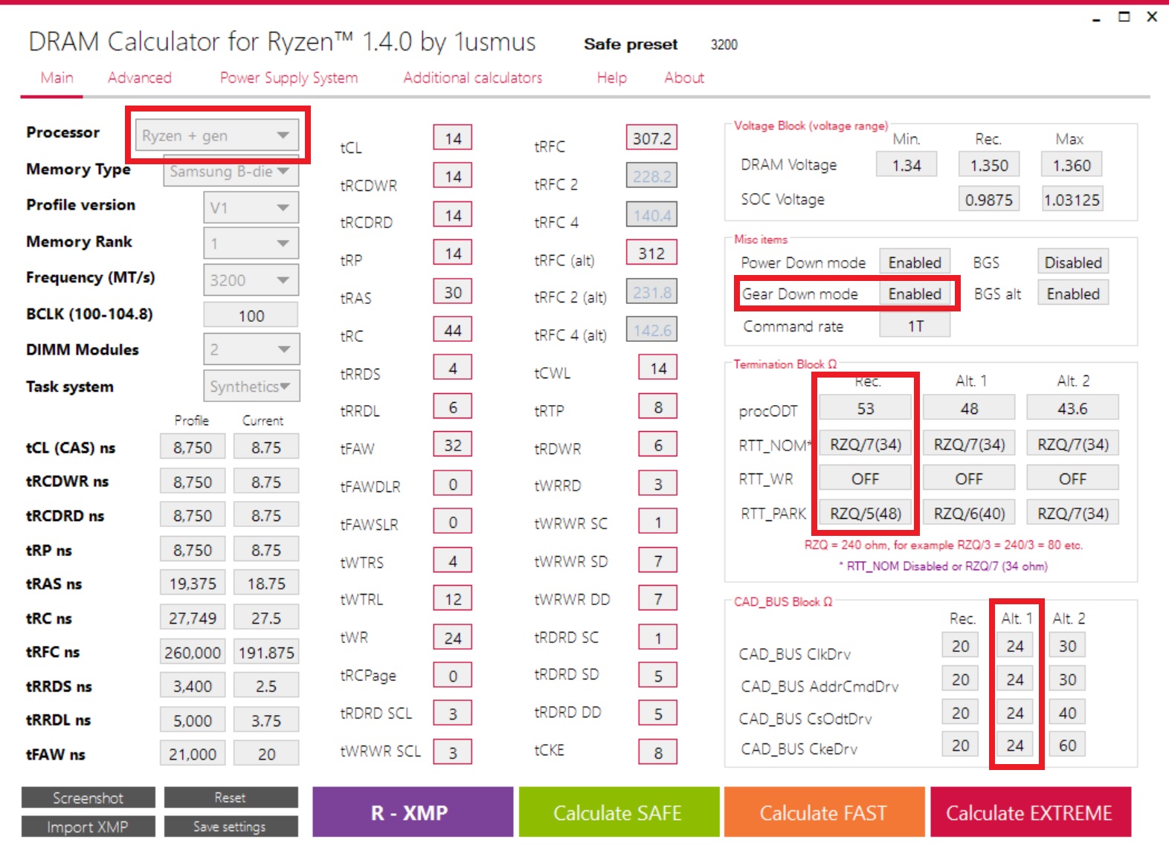Toggle the Gear Down mode value
The image size is (1169, 854).
[915, 294]
